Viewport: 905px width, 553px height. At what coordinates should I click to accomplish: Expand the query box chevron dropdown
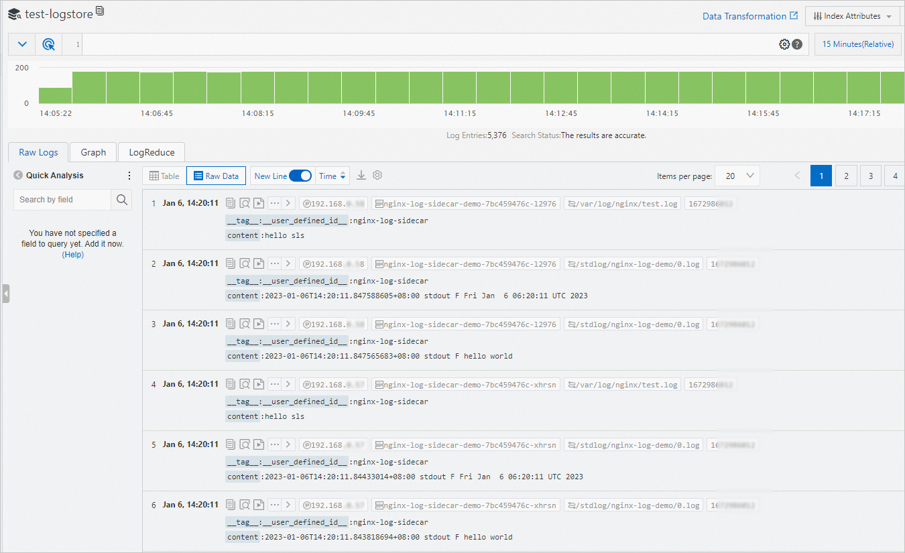(x=22, y=44)
